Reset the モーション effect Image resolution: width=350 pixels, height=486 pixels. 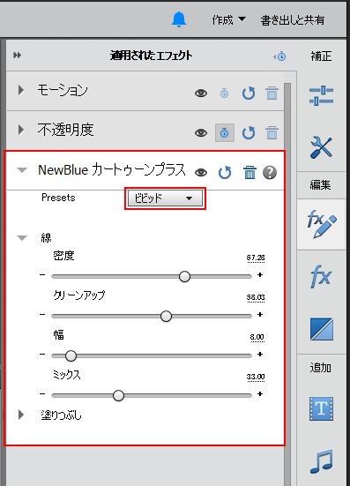tap(249, 93)
